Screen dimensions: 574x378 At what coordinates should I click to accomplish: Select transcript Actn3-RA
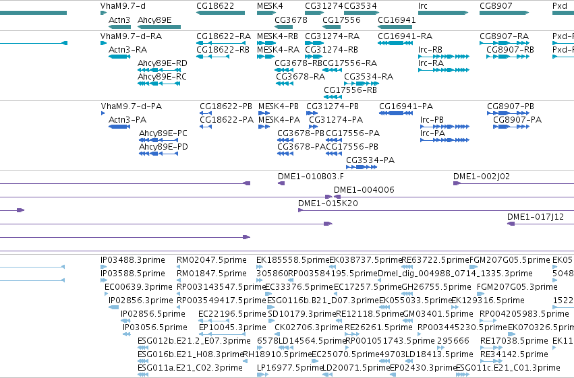tap(119, 57)
